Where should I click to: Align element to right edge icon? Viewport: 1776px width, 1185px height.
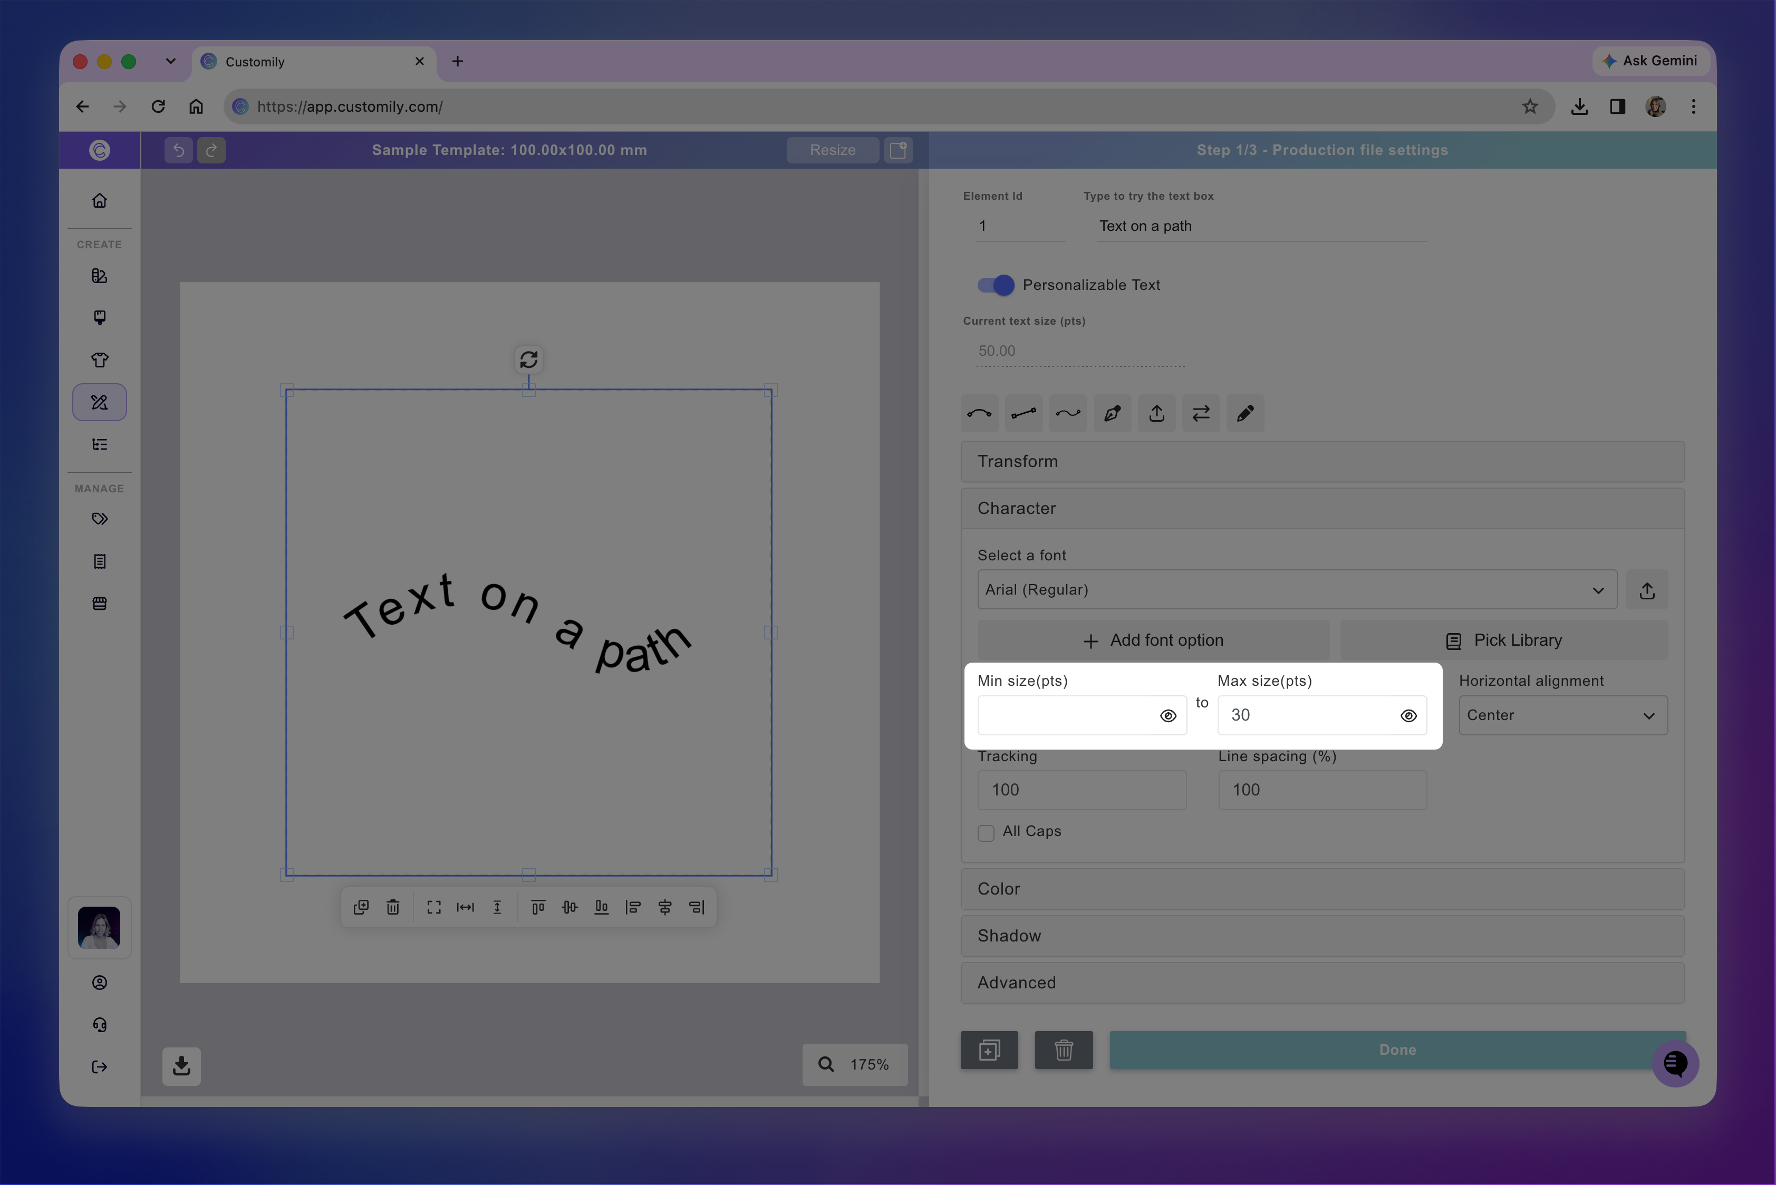pos(697,907)
